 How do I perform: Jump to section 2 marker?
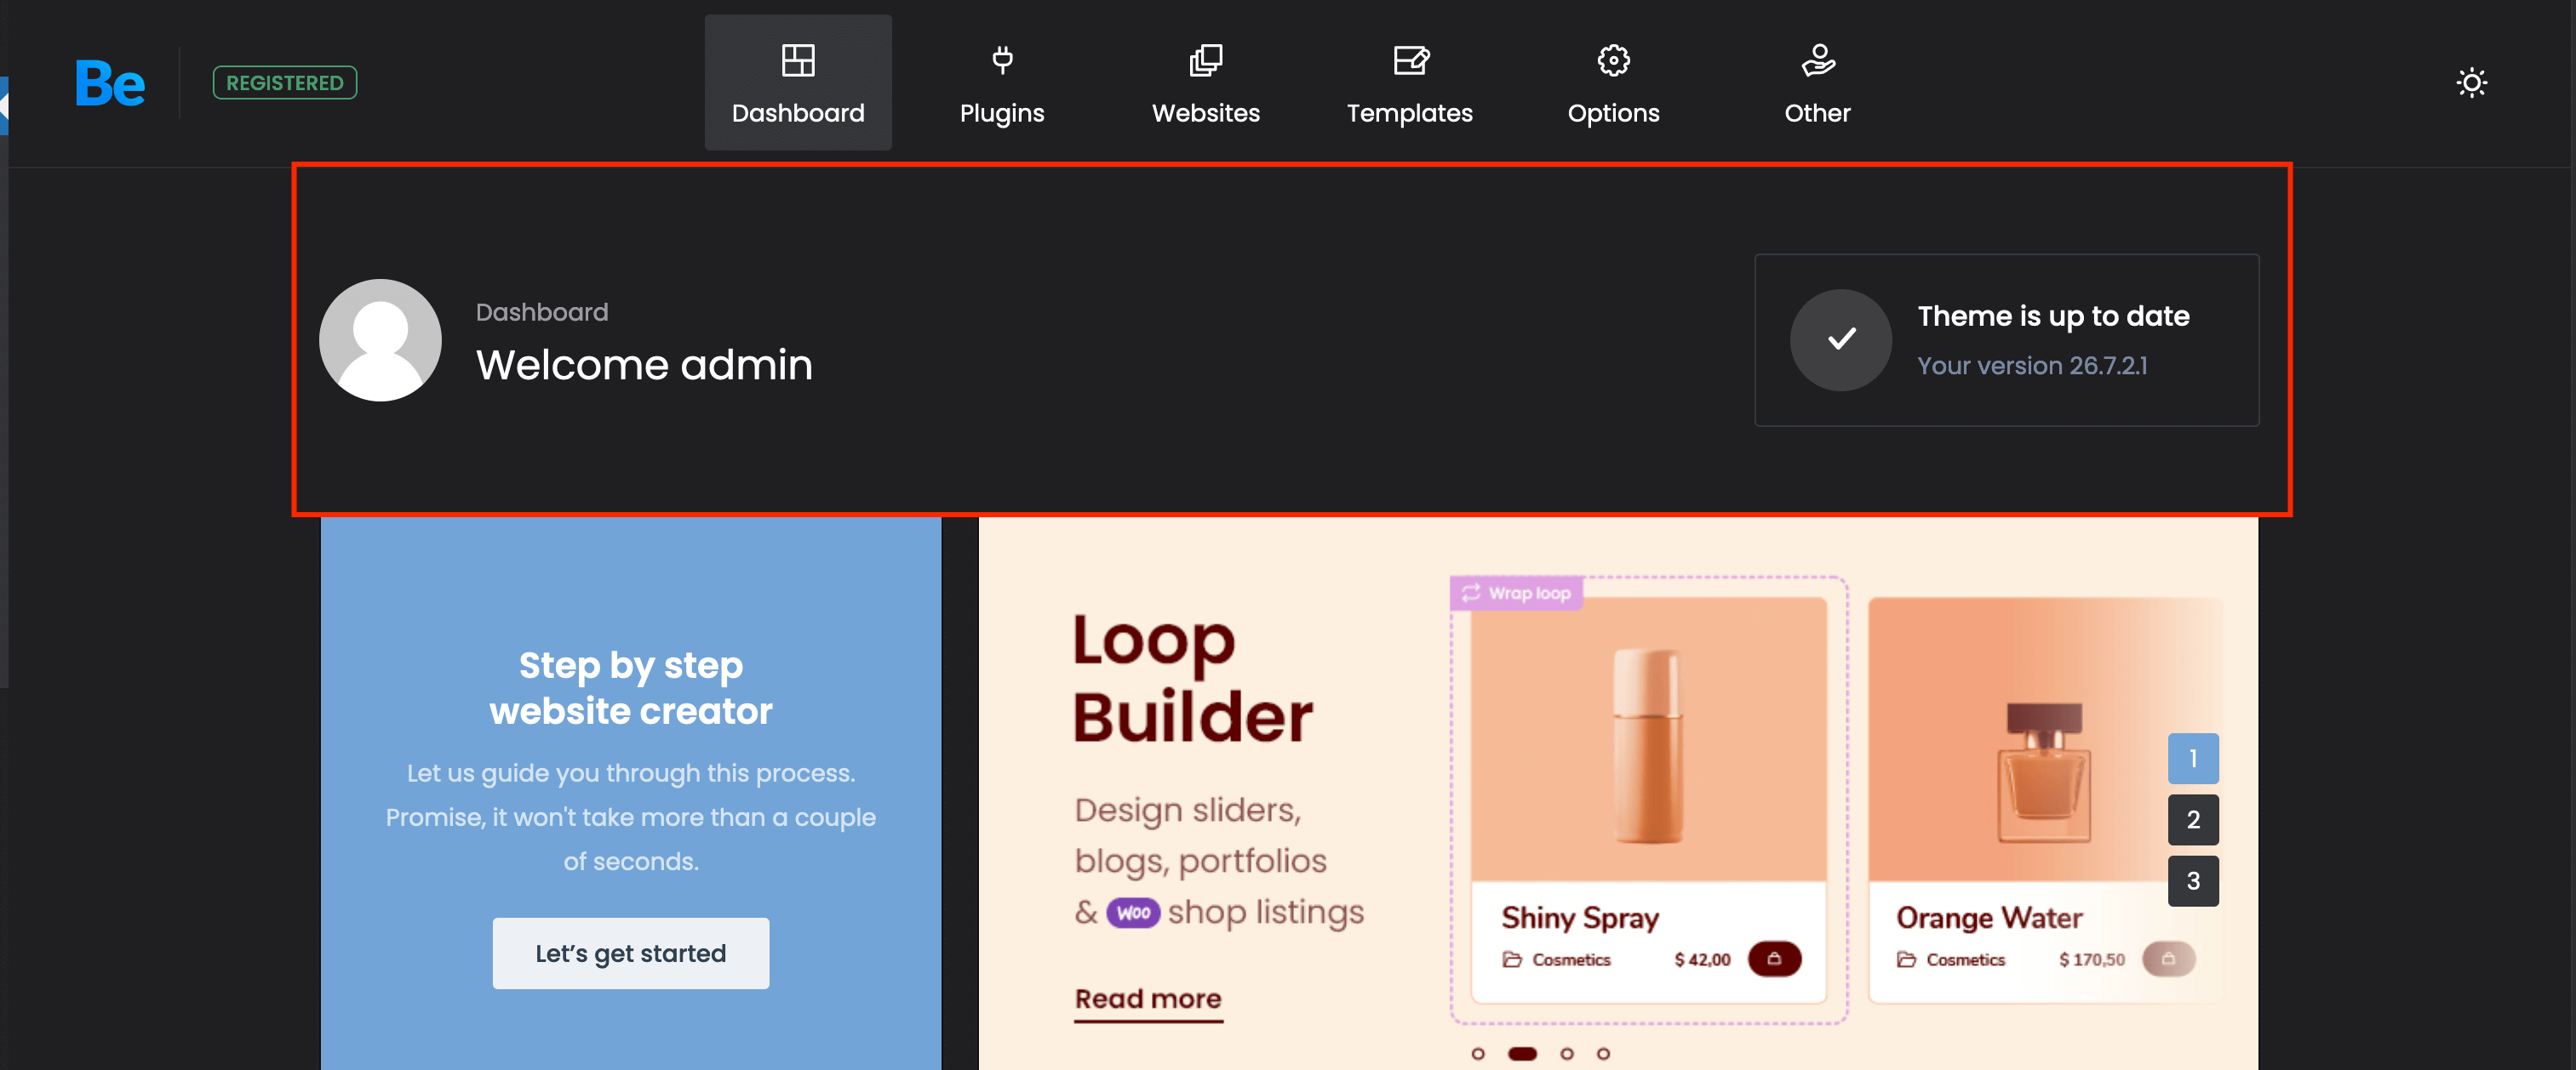tap(2192, 819)
